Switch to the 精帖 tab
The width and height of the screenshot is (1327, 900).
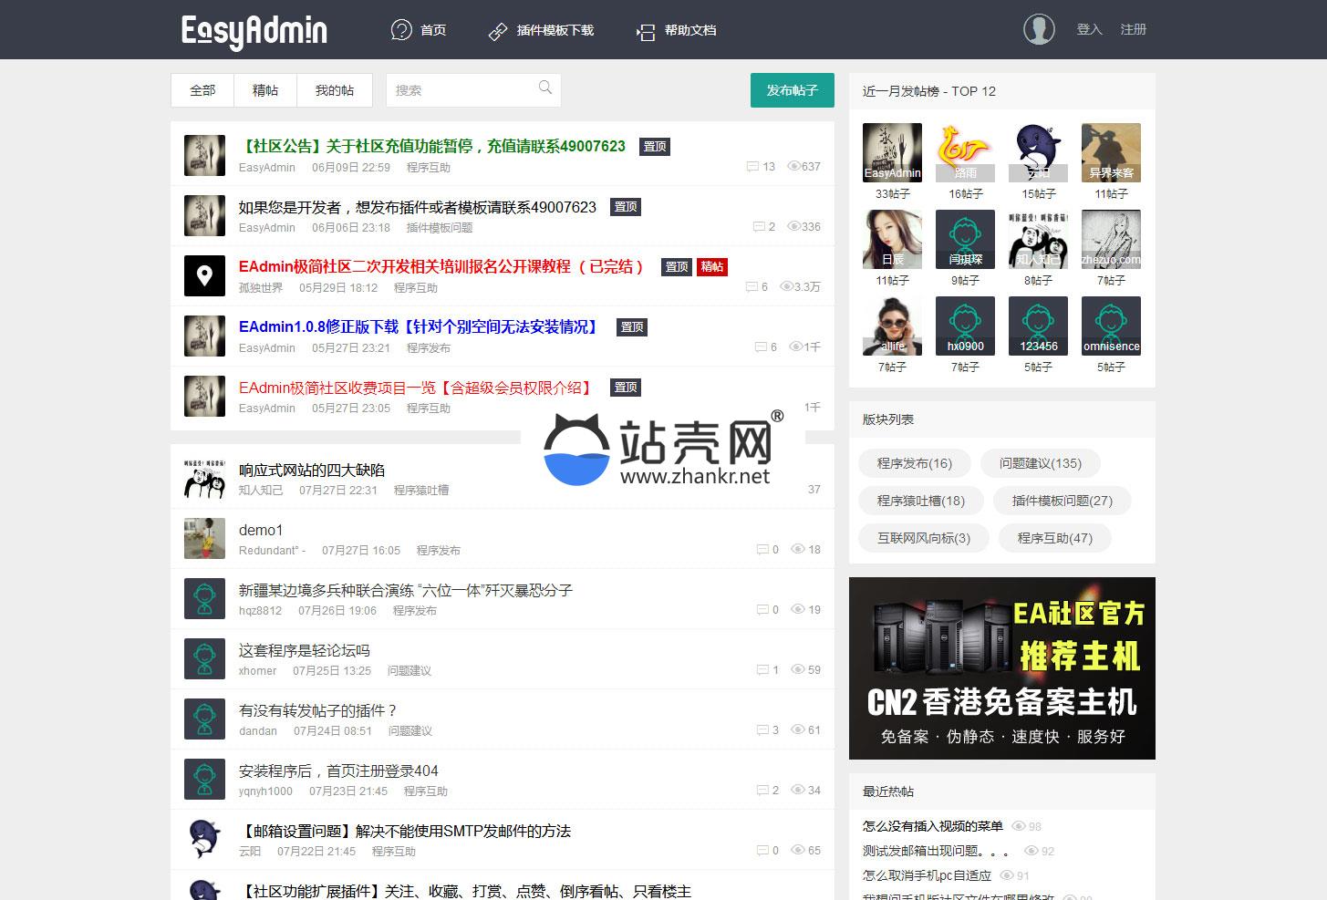point(265,90)
